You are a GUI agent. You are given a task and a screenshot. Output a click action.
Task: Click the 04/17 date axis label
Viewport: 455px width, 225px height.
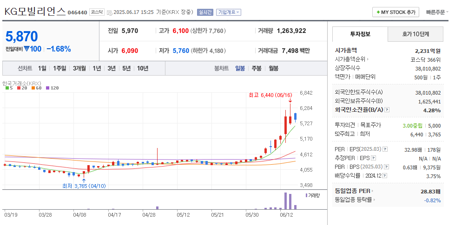[x=114, y=215]
